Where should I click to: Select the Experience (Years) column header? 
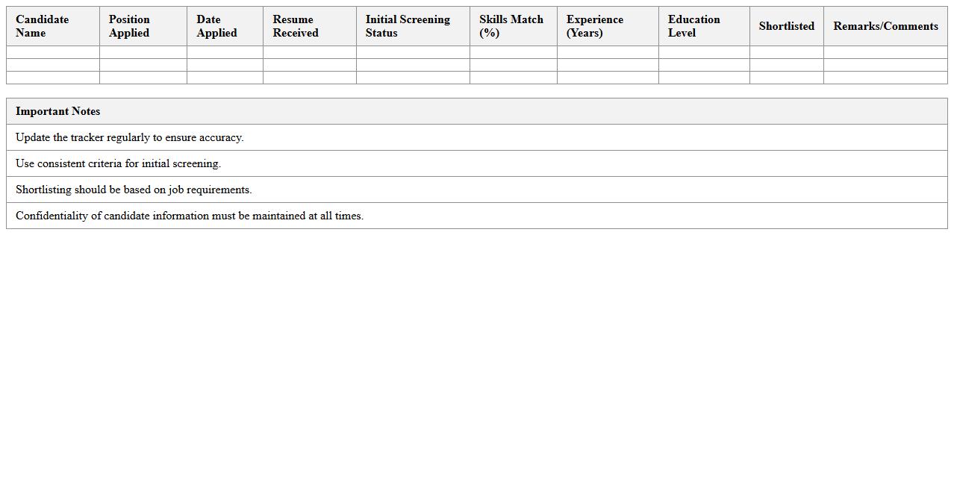click(x=606, y=26)
